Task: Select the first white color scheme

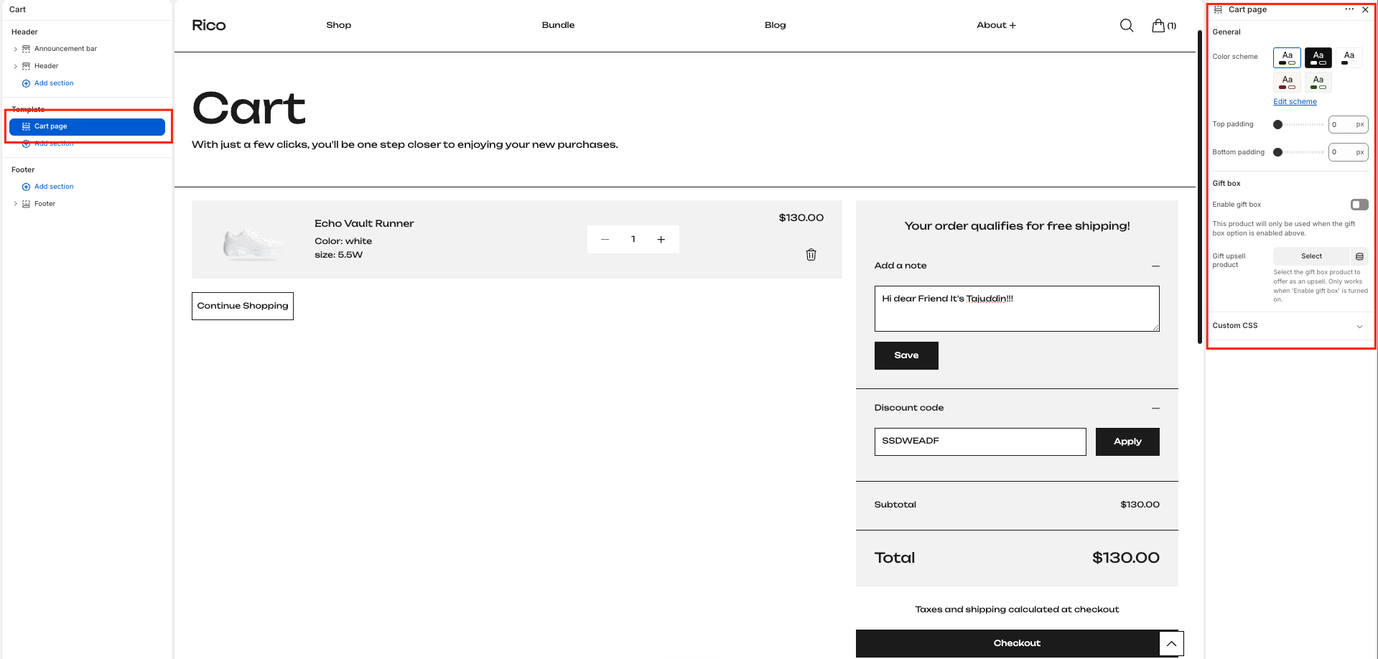Action: click(1287, 57)
